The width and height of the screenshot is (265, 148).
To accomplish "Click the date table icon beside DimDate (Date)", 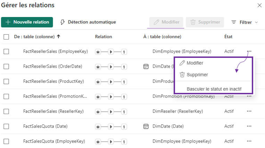I will coord(146,126).
